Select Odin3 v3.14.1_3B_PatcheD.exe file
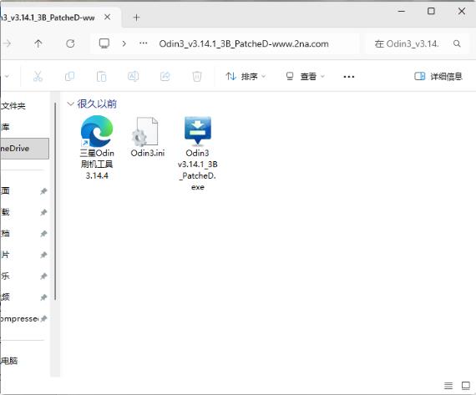 coord(198,154)
